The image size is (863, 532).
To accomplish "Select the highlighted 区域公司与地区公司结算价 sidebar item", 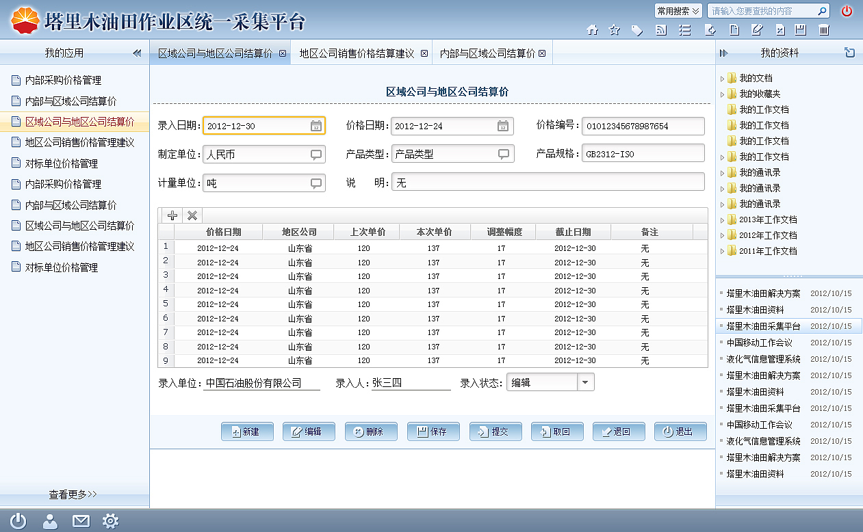I will coord(75,122).
